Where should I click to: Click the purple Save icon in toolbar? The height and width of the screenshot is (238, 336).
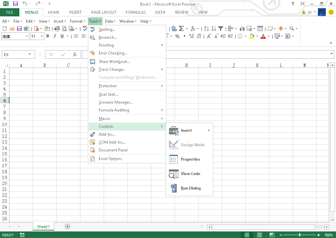[x=19, y=29]
